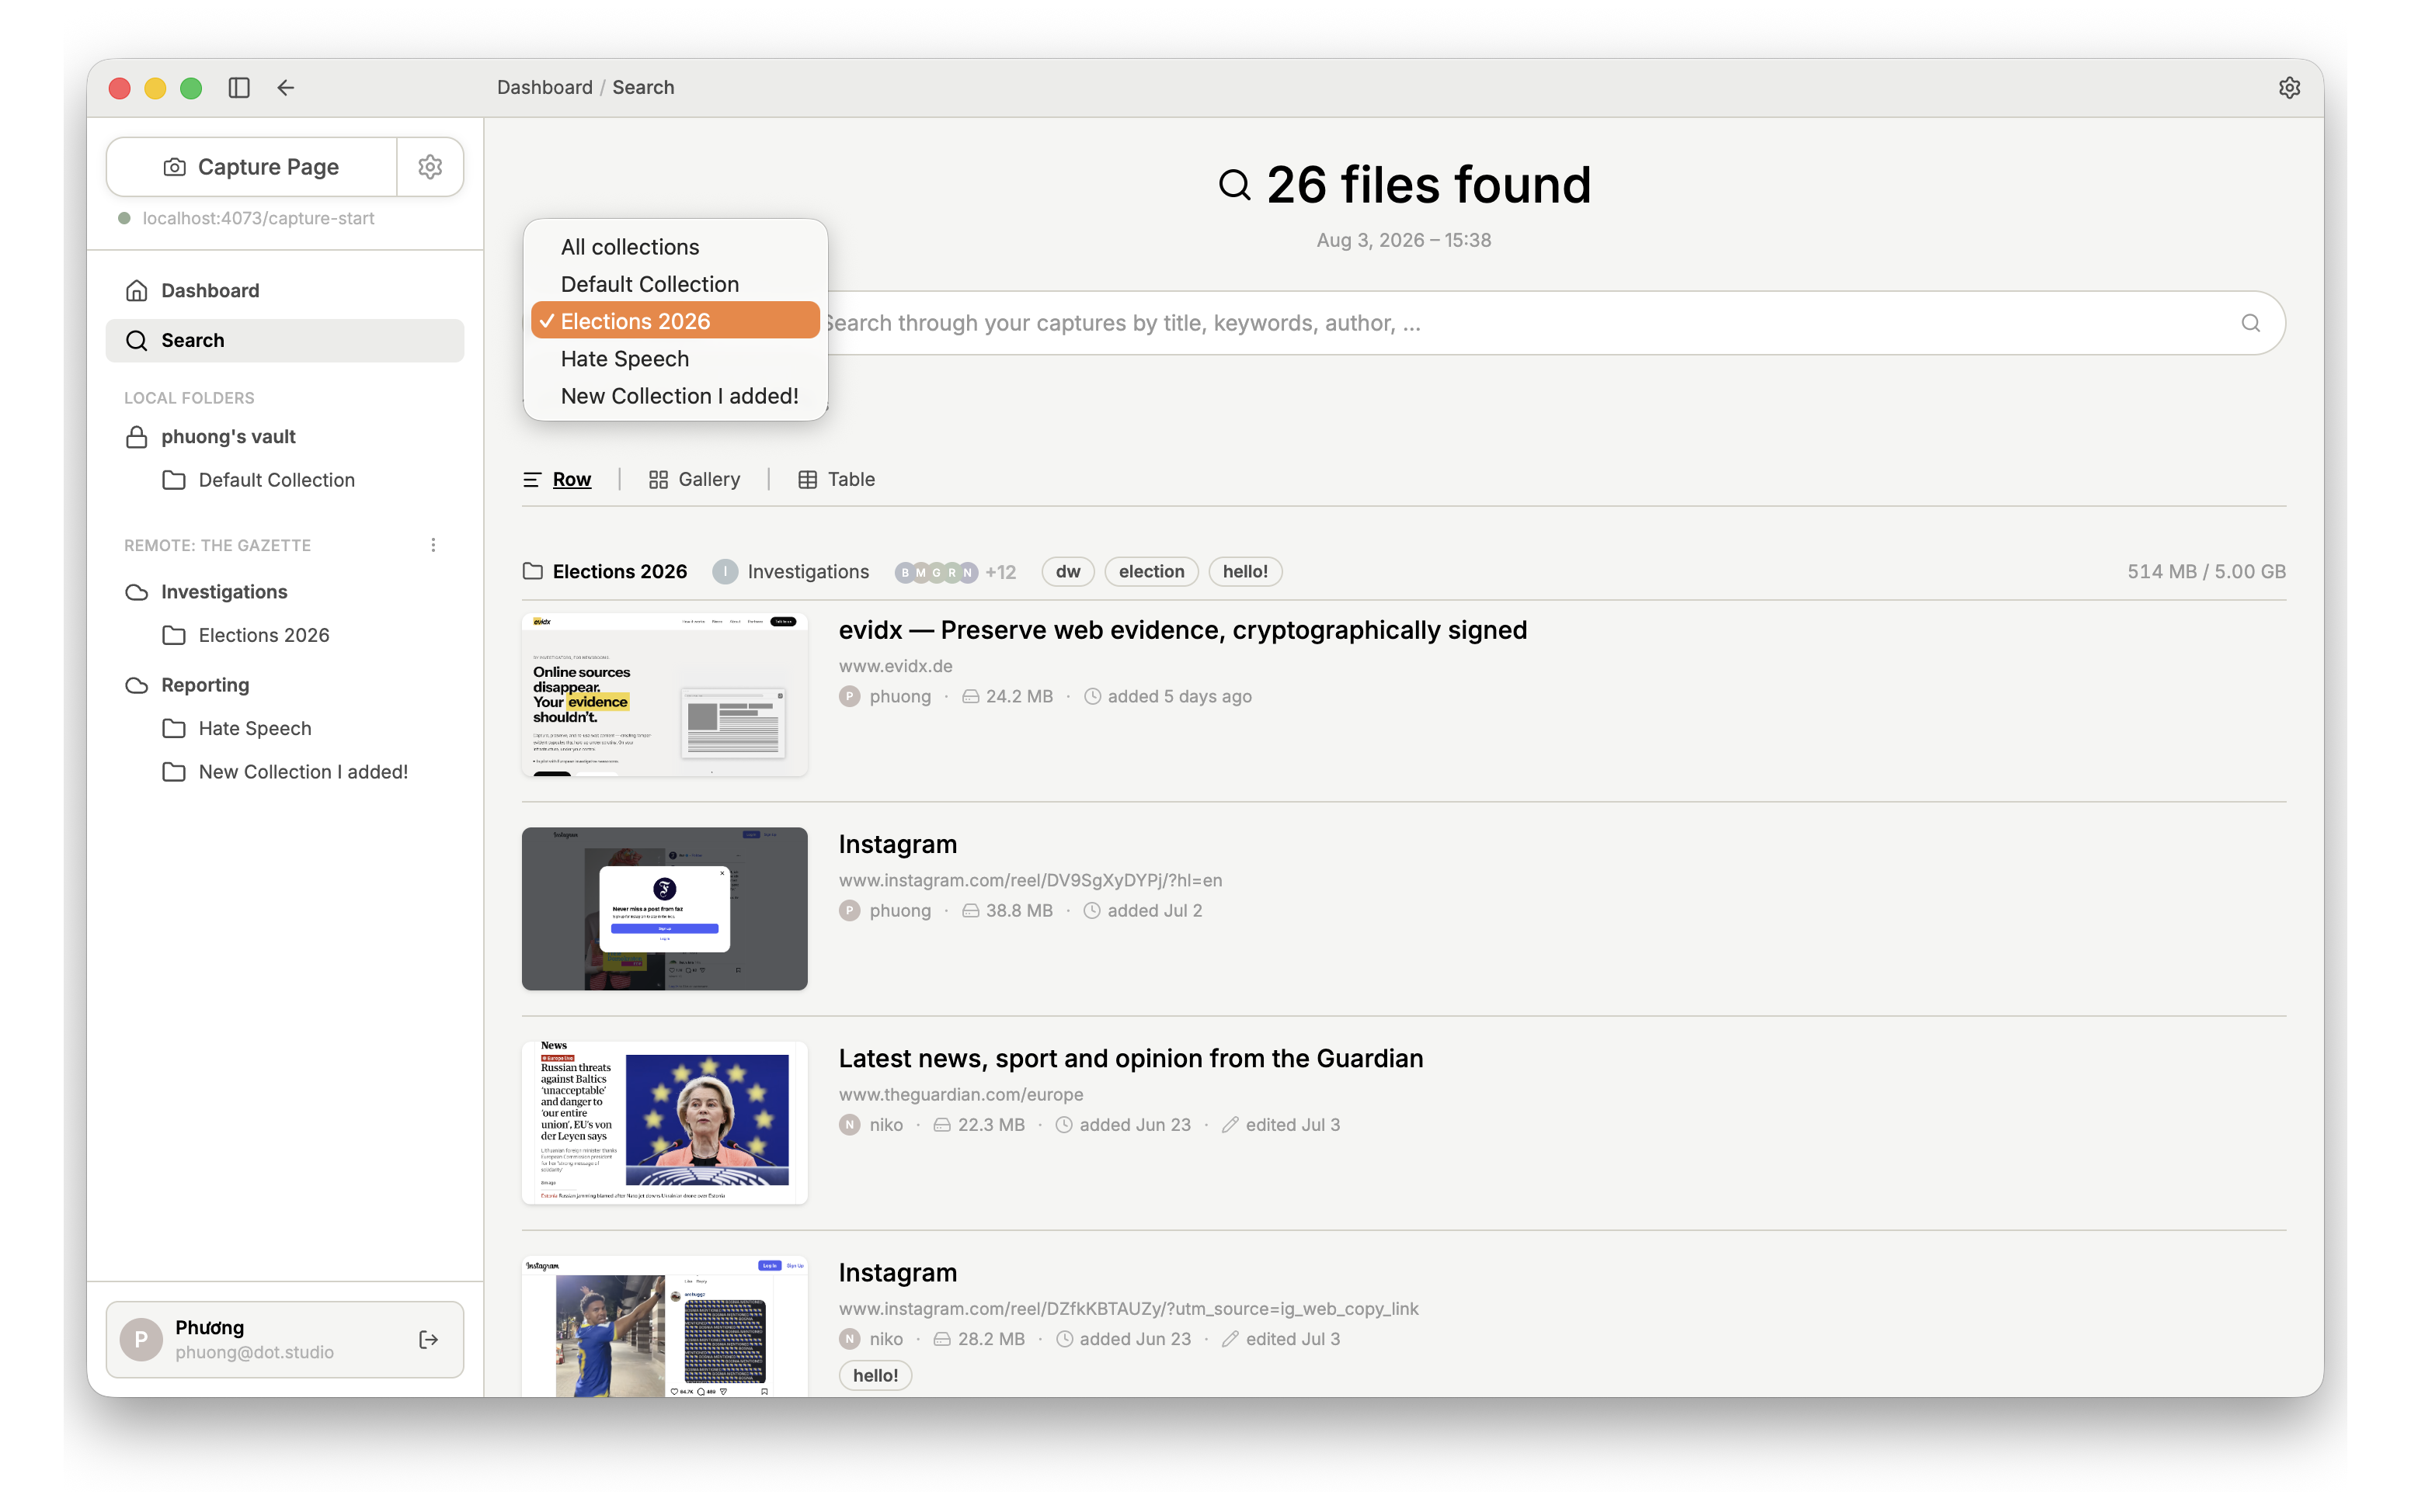Click hello! tag under last Instagram capture
Image resolution: width=2411 pixels, height=1512 pixels.
875,1376
